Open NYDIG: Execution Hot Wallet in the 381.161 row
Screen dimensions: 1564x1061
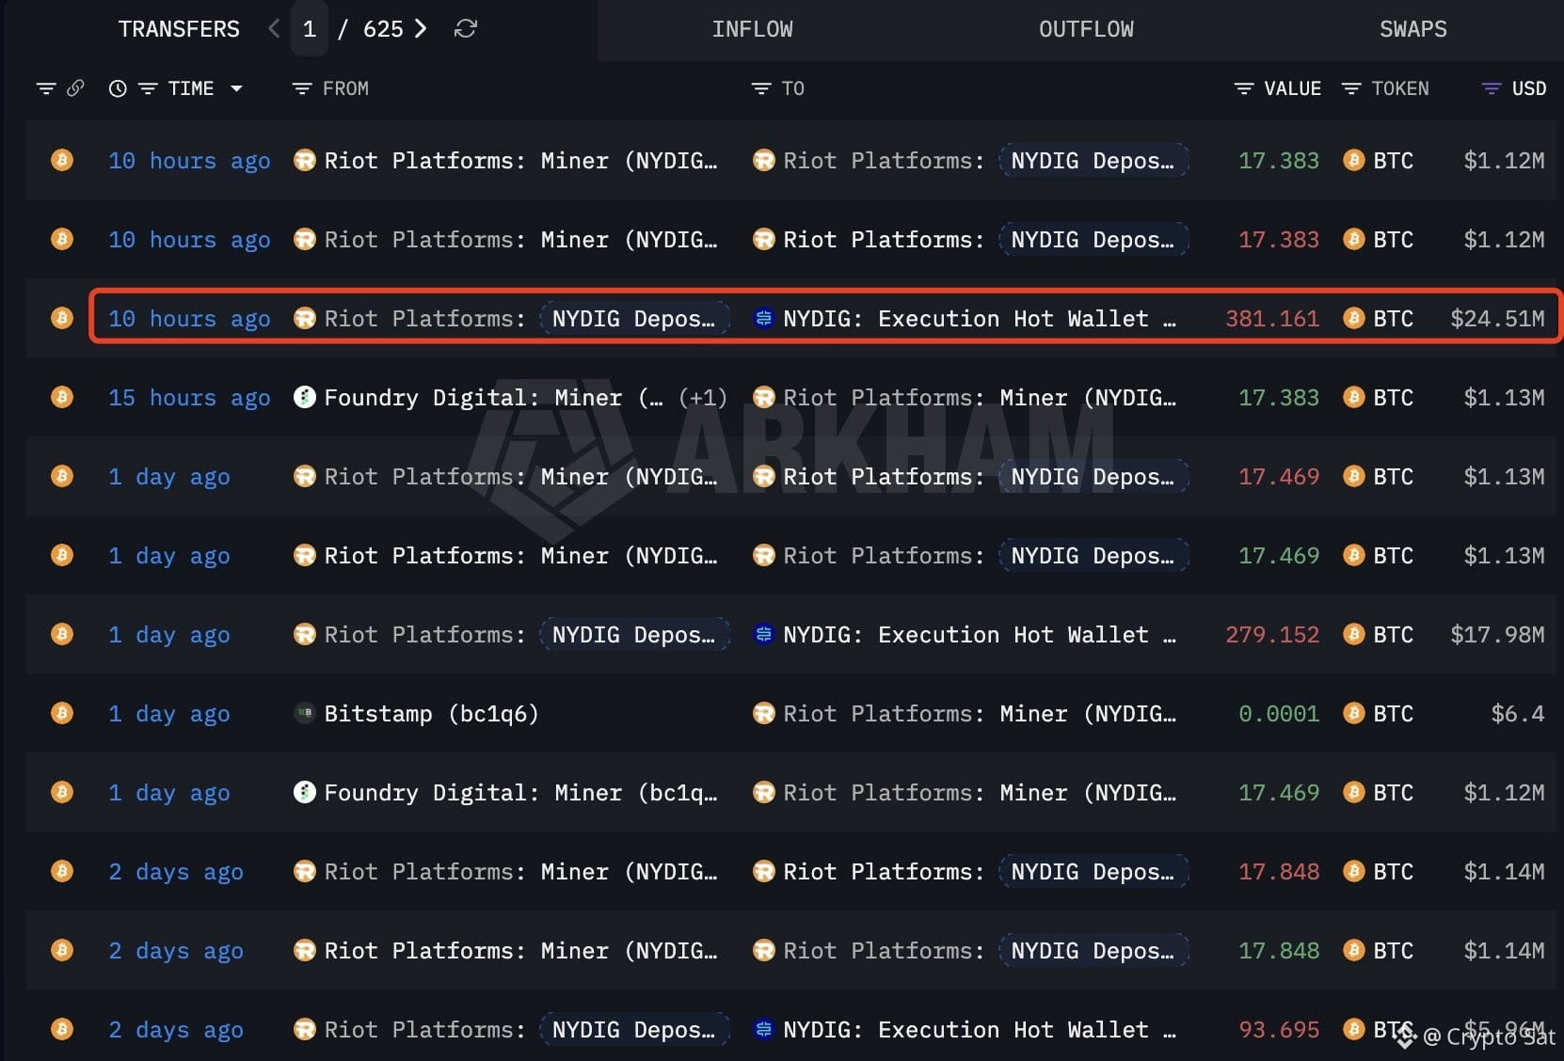click(x=980, y=319)
